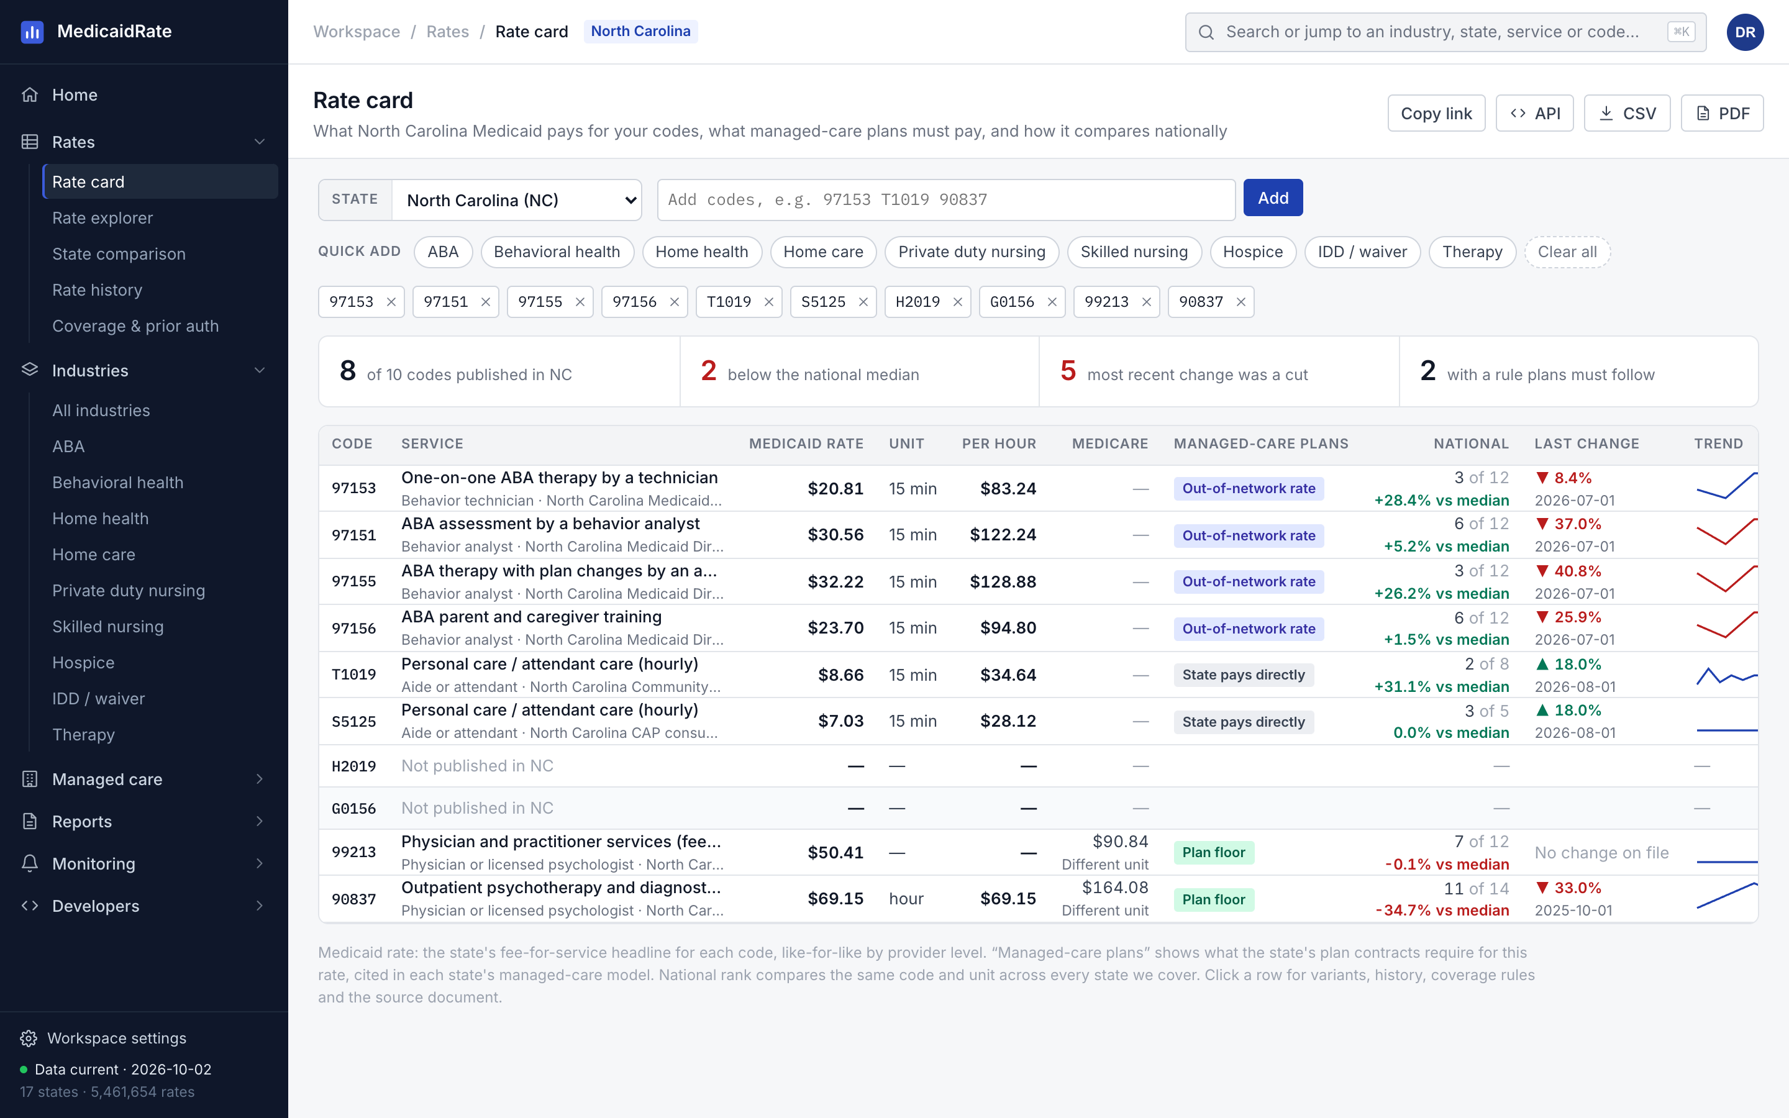
Task: Expand the Developers section
Action: [x=260, y=905]
